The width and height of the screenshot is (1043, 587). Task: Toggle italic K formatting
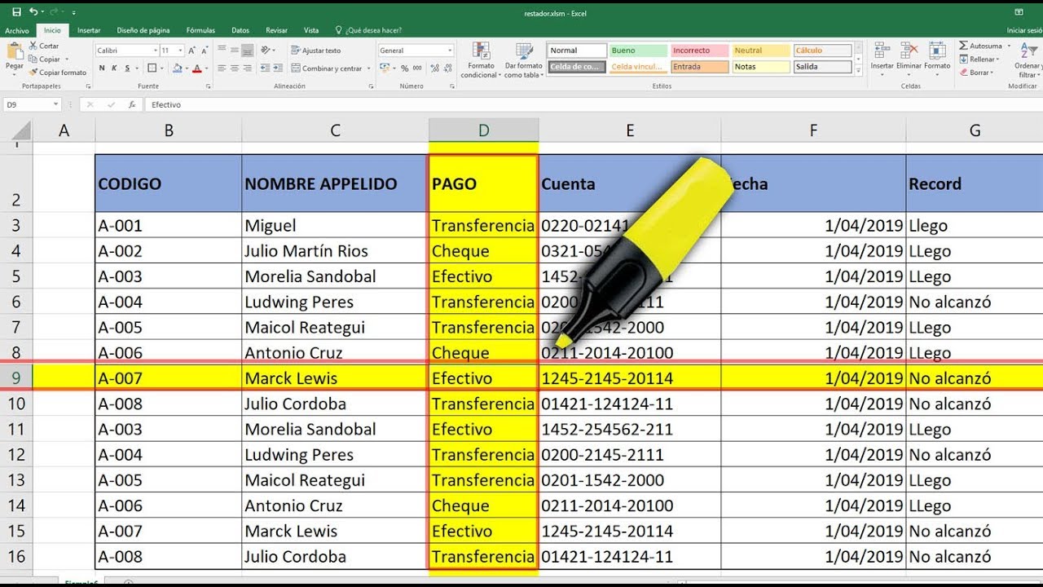click(x=115, y=68)
